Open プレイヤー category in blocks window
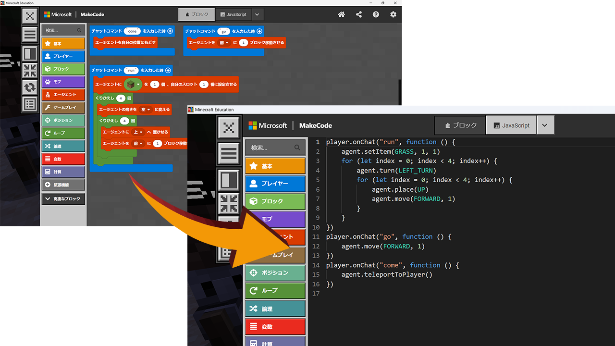Viewport: 615px width, 346px height. (x=63, y=56)
